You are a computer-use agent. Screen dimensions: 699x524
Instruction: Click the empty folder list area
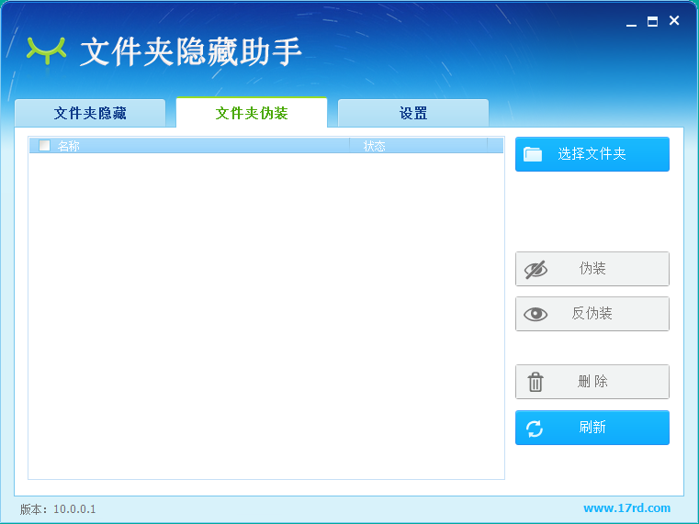click(x=266, y=312)
